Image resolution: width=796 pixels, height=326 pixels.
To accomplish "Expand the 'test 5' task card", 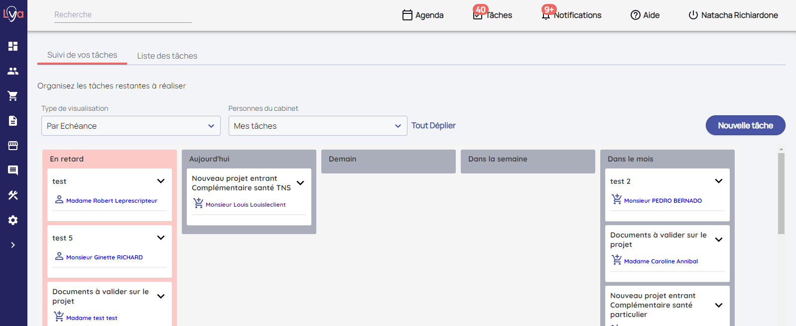I will point(161,238).
